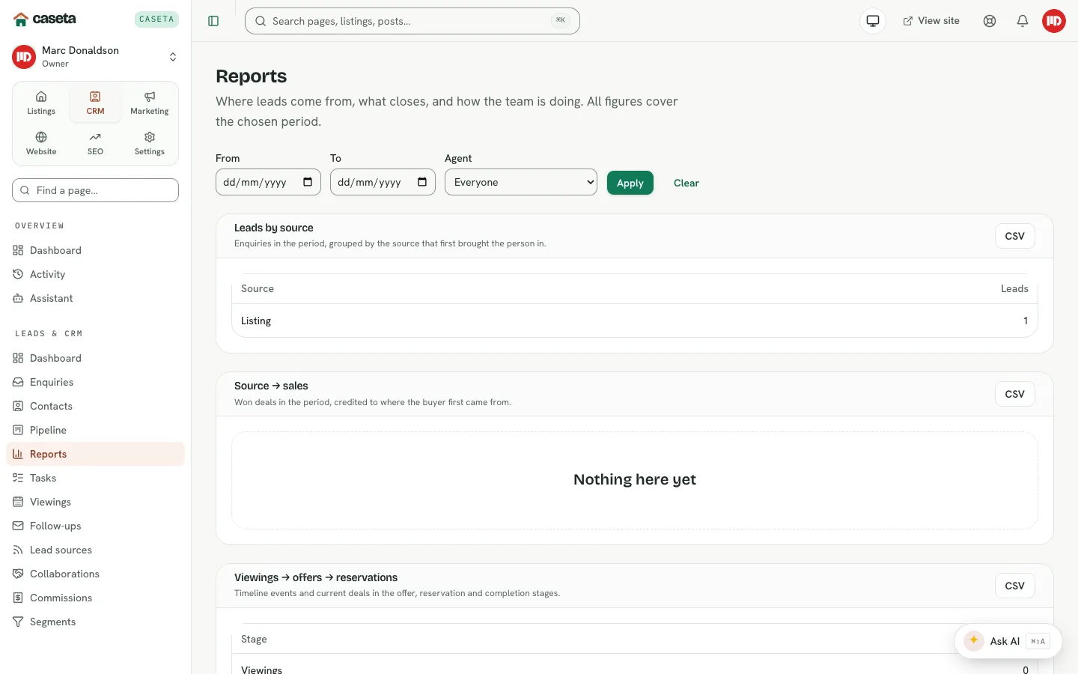Open Lead sources in the sidebar
Screen dimensions: 1078x674
(95, 550)
